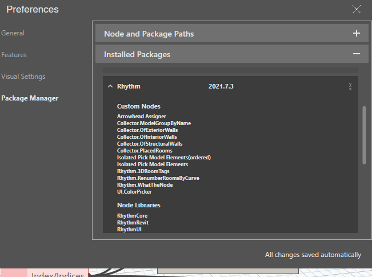This screenshot has height=277, width=372.
Task: Select UI.ColorPicker node entry
Action: pos(134,192)
